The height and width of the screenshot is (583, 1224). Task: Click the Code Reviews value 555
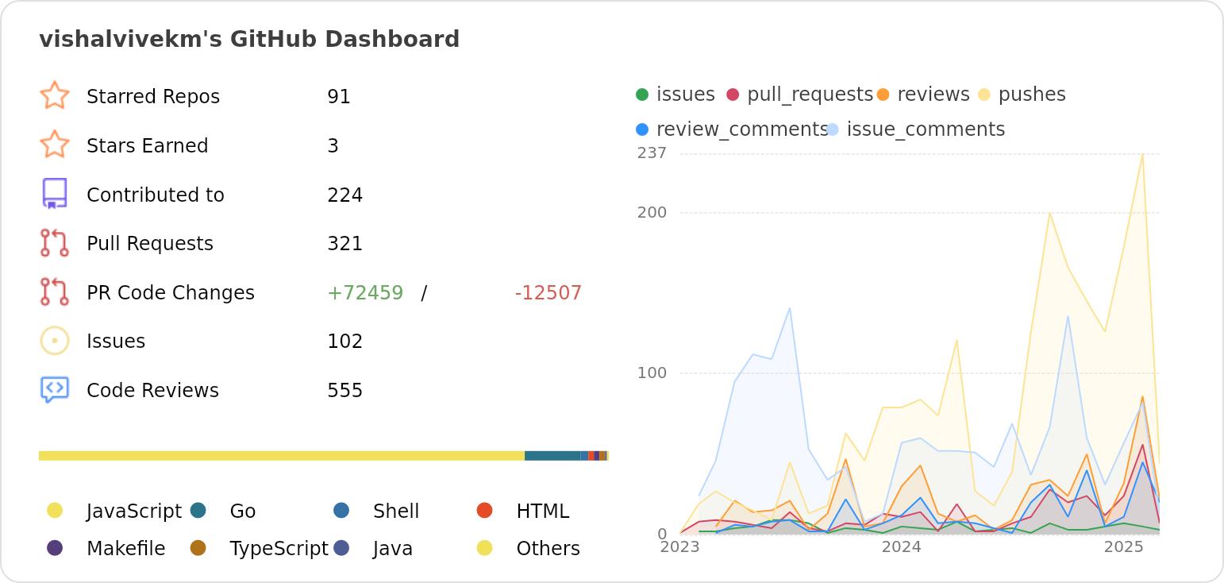pos(345,391)
